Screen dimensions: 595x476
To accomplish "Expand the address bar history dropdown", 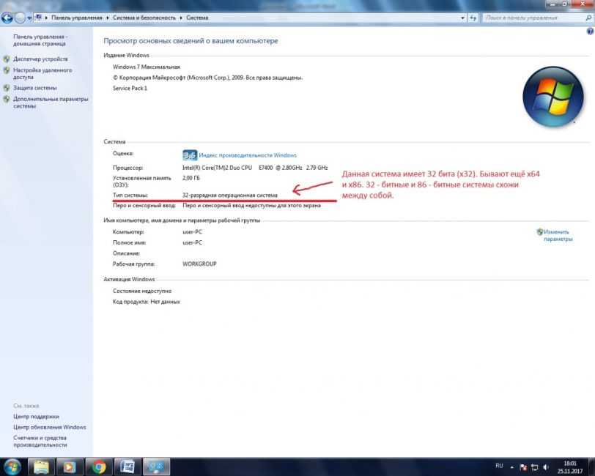I will [459, 16].
